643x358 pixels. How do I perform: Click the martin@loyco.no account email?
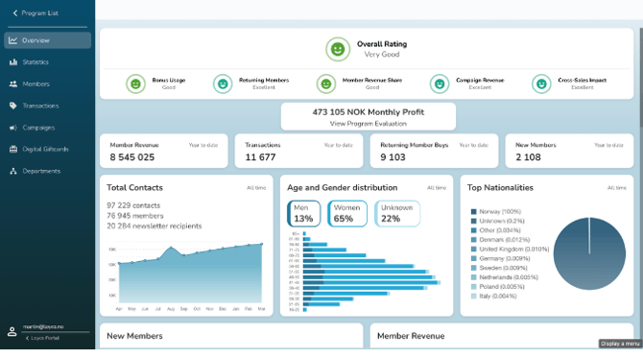(43, 327)
